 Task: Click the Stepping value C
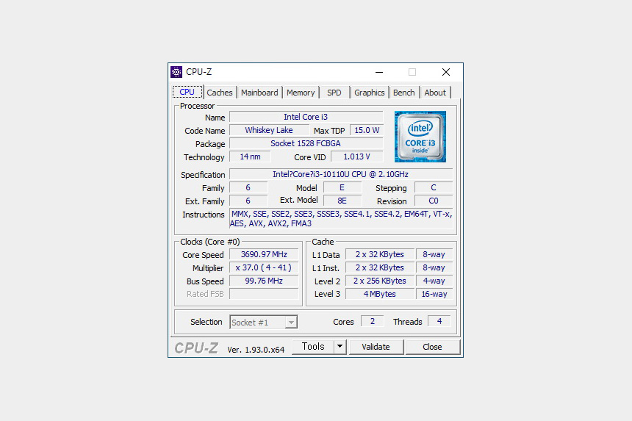click(434, 187)
